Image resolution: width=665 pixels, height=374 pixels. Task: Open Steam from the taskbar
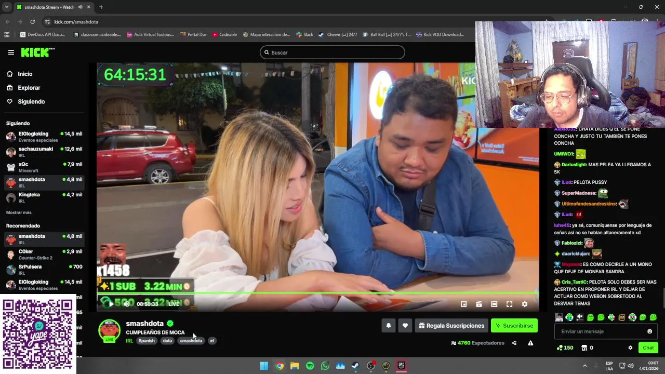point(355,366)
